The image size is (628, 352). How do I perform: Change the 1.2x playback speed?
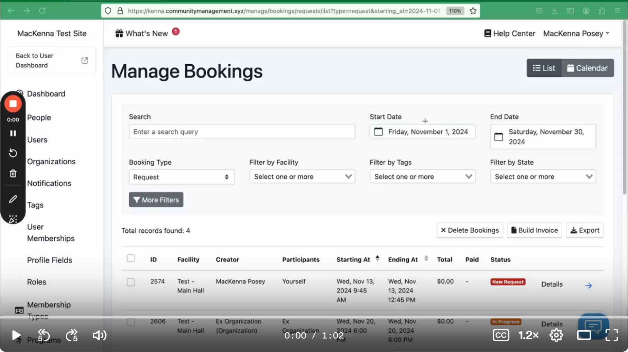pos(528,335)
